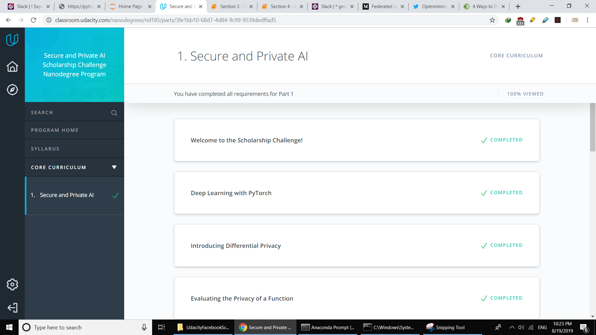
Task: Click the search magnifier icon
Action: 114,113
